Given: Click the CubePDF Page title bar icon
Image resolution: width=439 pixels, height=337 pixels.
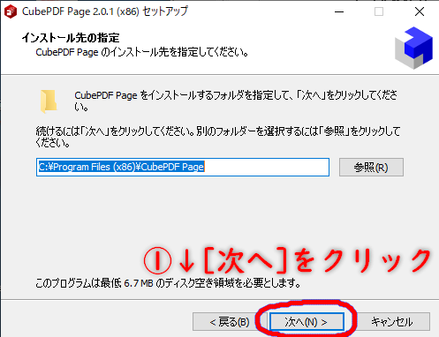Looking at the screenshot, I should 11,11.
